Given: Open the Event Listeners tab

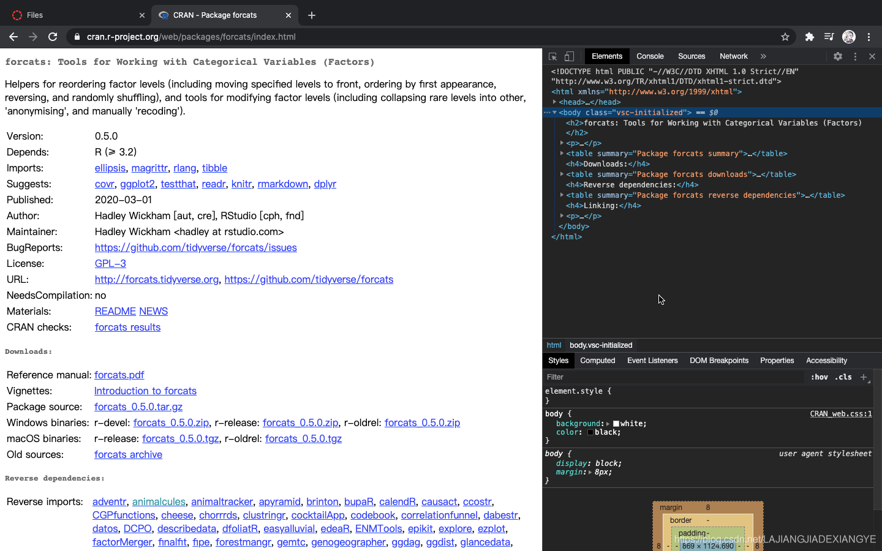Looking at the screenshot, I should (652, 361).
